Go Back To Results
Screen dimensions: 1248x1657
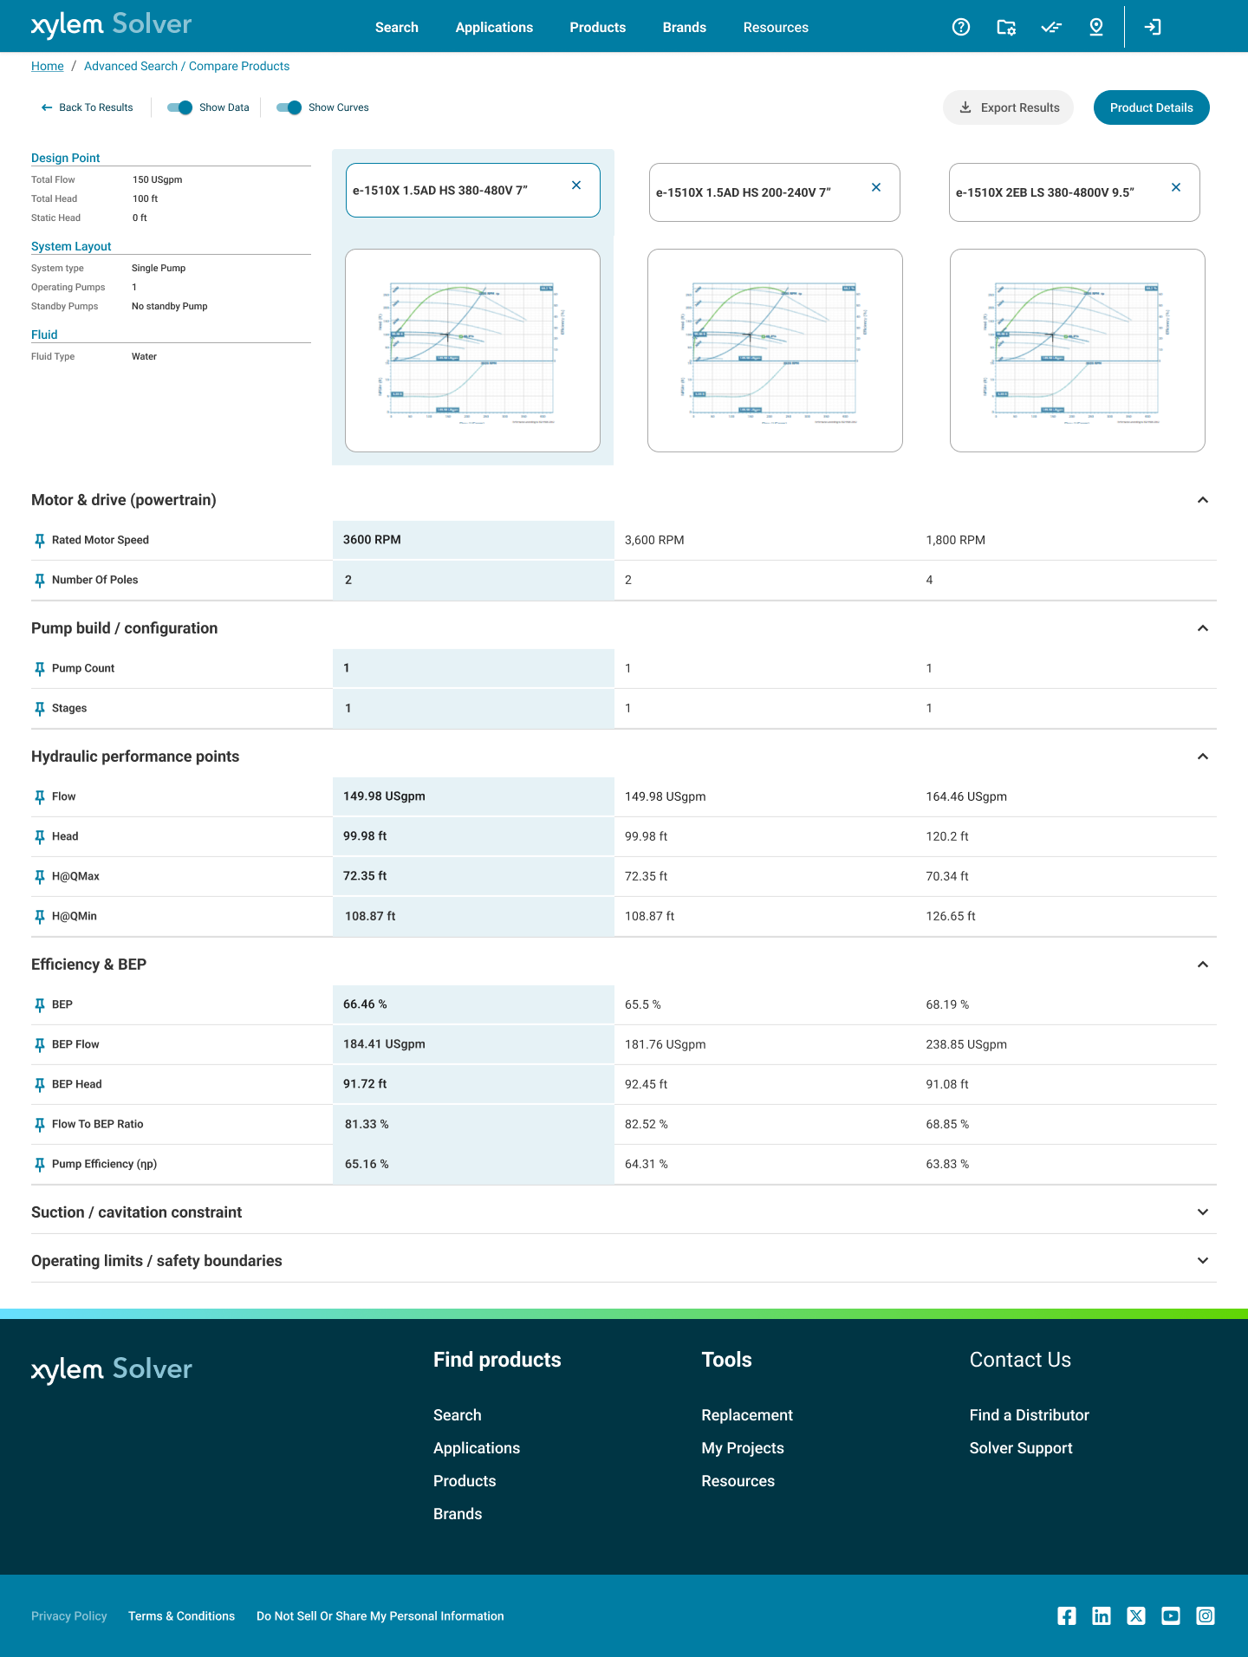point(87,107)
